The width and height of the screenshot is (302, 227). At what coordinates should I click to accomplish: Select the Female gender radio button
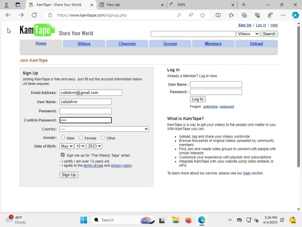click(x=81, y=138)
